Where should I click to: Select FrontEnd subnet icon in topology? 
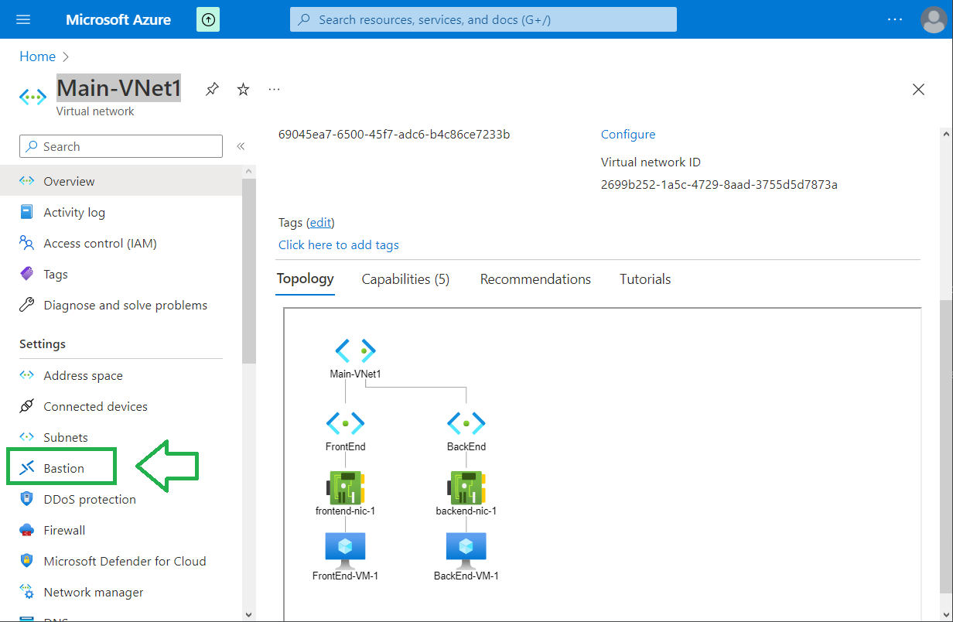click(345, 423)
